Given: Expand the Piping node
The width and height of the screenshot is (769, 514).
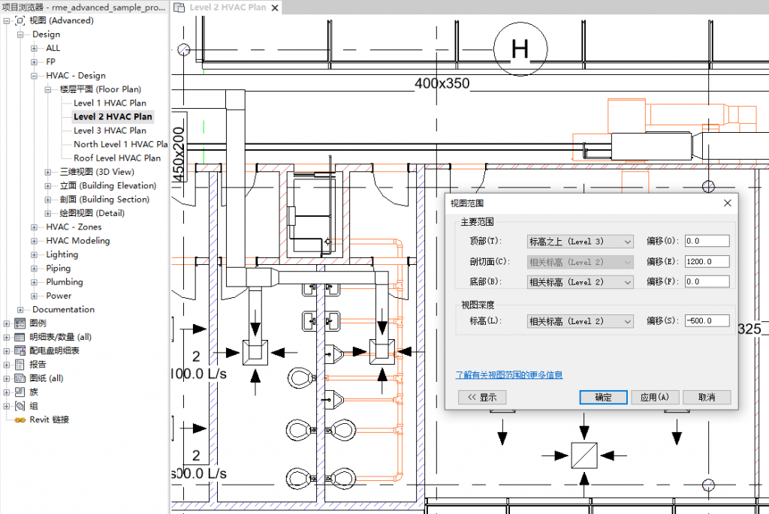Looking at the screenshot, I should tap(34, 268).
